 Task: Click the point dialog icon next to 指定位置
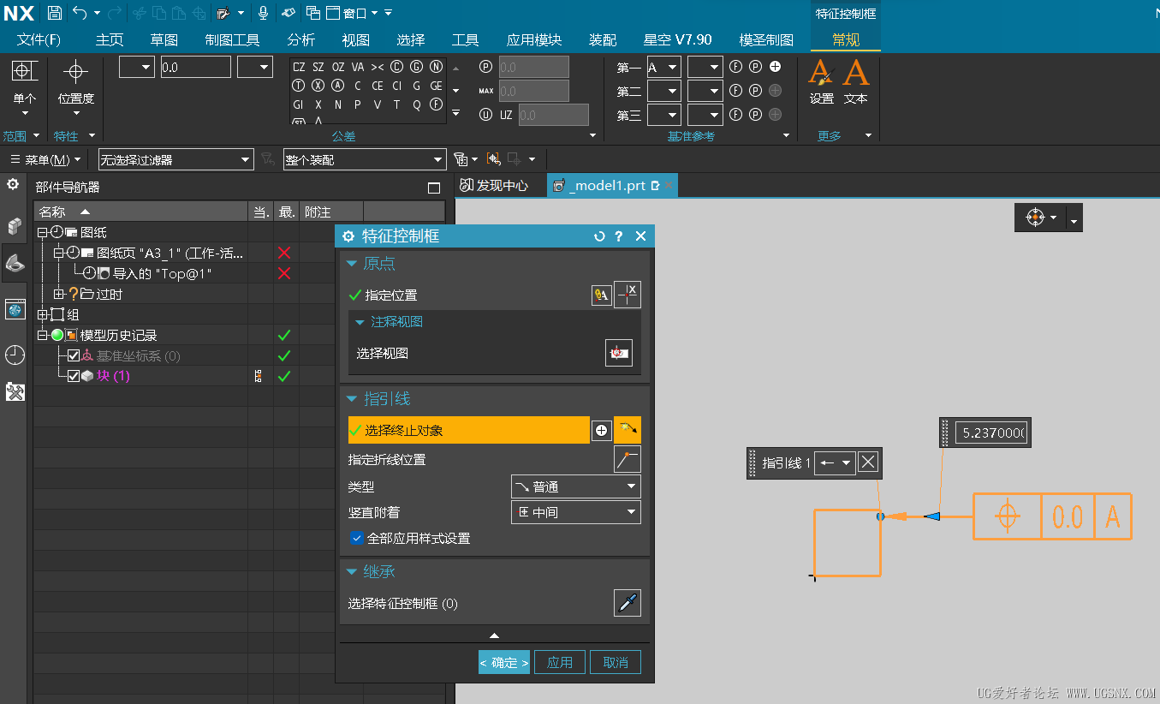coord(628,295)
